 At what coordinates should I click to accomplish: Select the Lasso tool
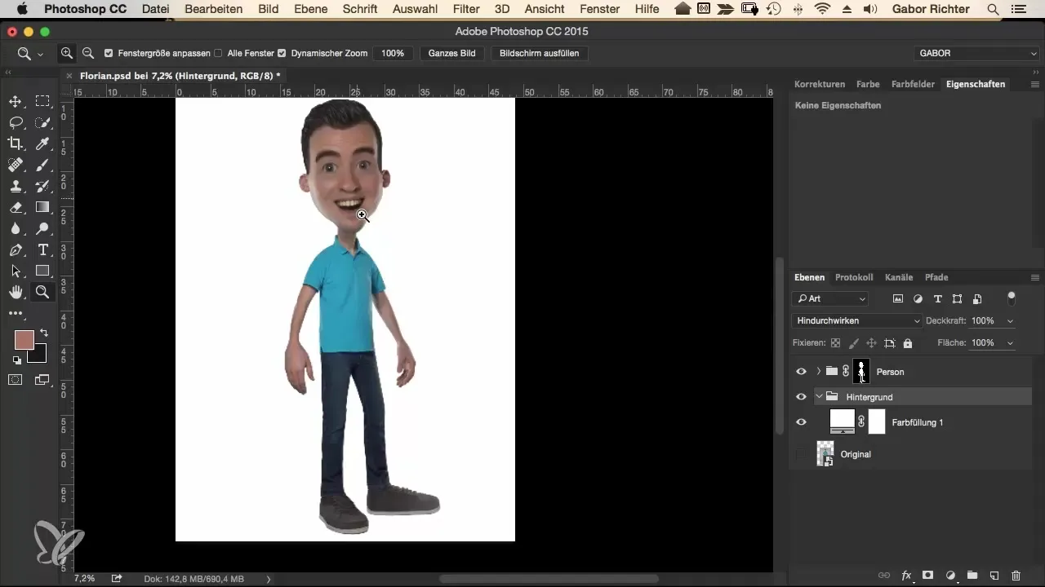[16, 122]
